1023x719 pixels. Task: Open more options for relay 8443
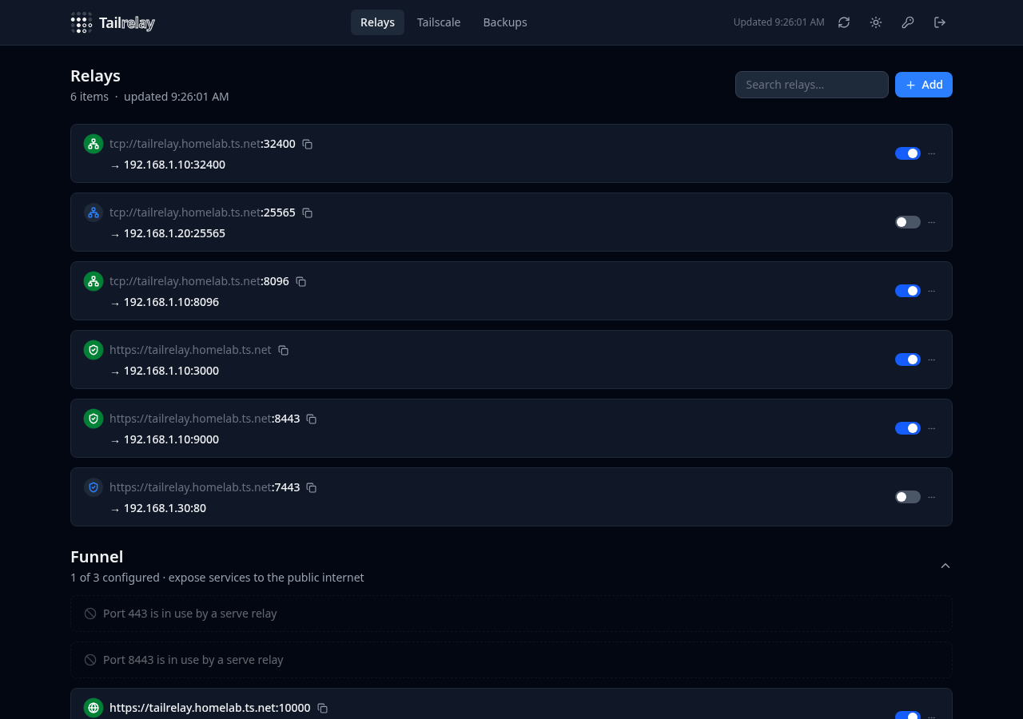[x=932, y=428]
